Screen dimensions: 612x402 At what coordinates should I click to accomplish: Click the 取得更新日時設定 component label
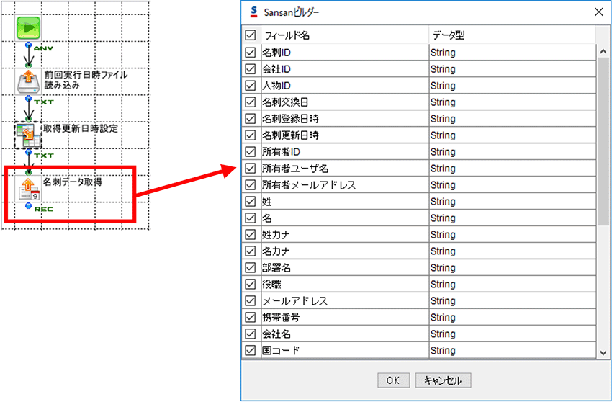81,128
